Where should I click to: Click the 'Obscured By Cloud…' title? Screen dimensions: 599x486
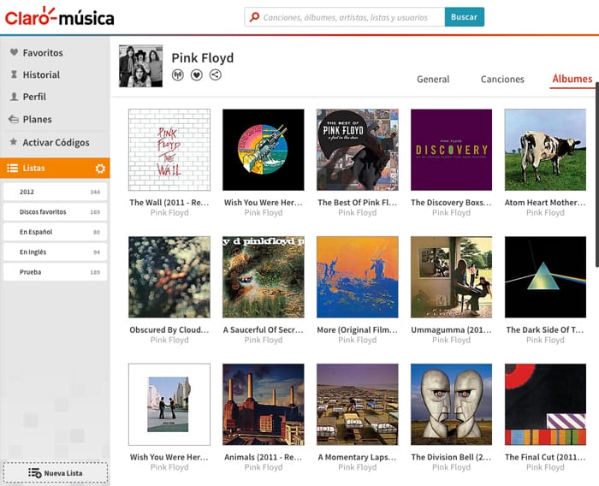pos(169,329)
